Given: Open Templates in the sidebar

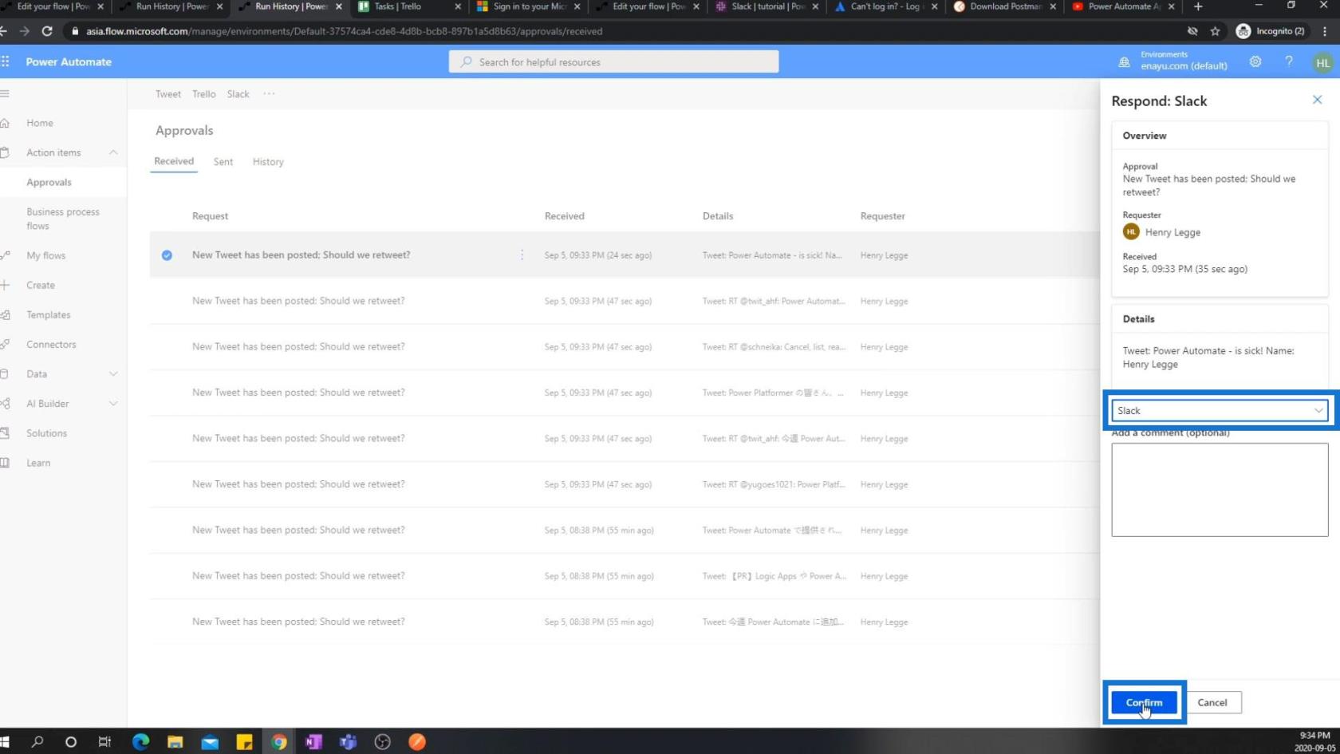Looking at the screenshot, I should (x=49, y=314).
